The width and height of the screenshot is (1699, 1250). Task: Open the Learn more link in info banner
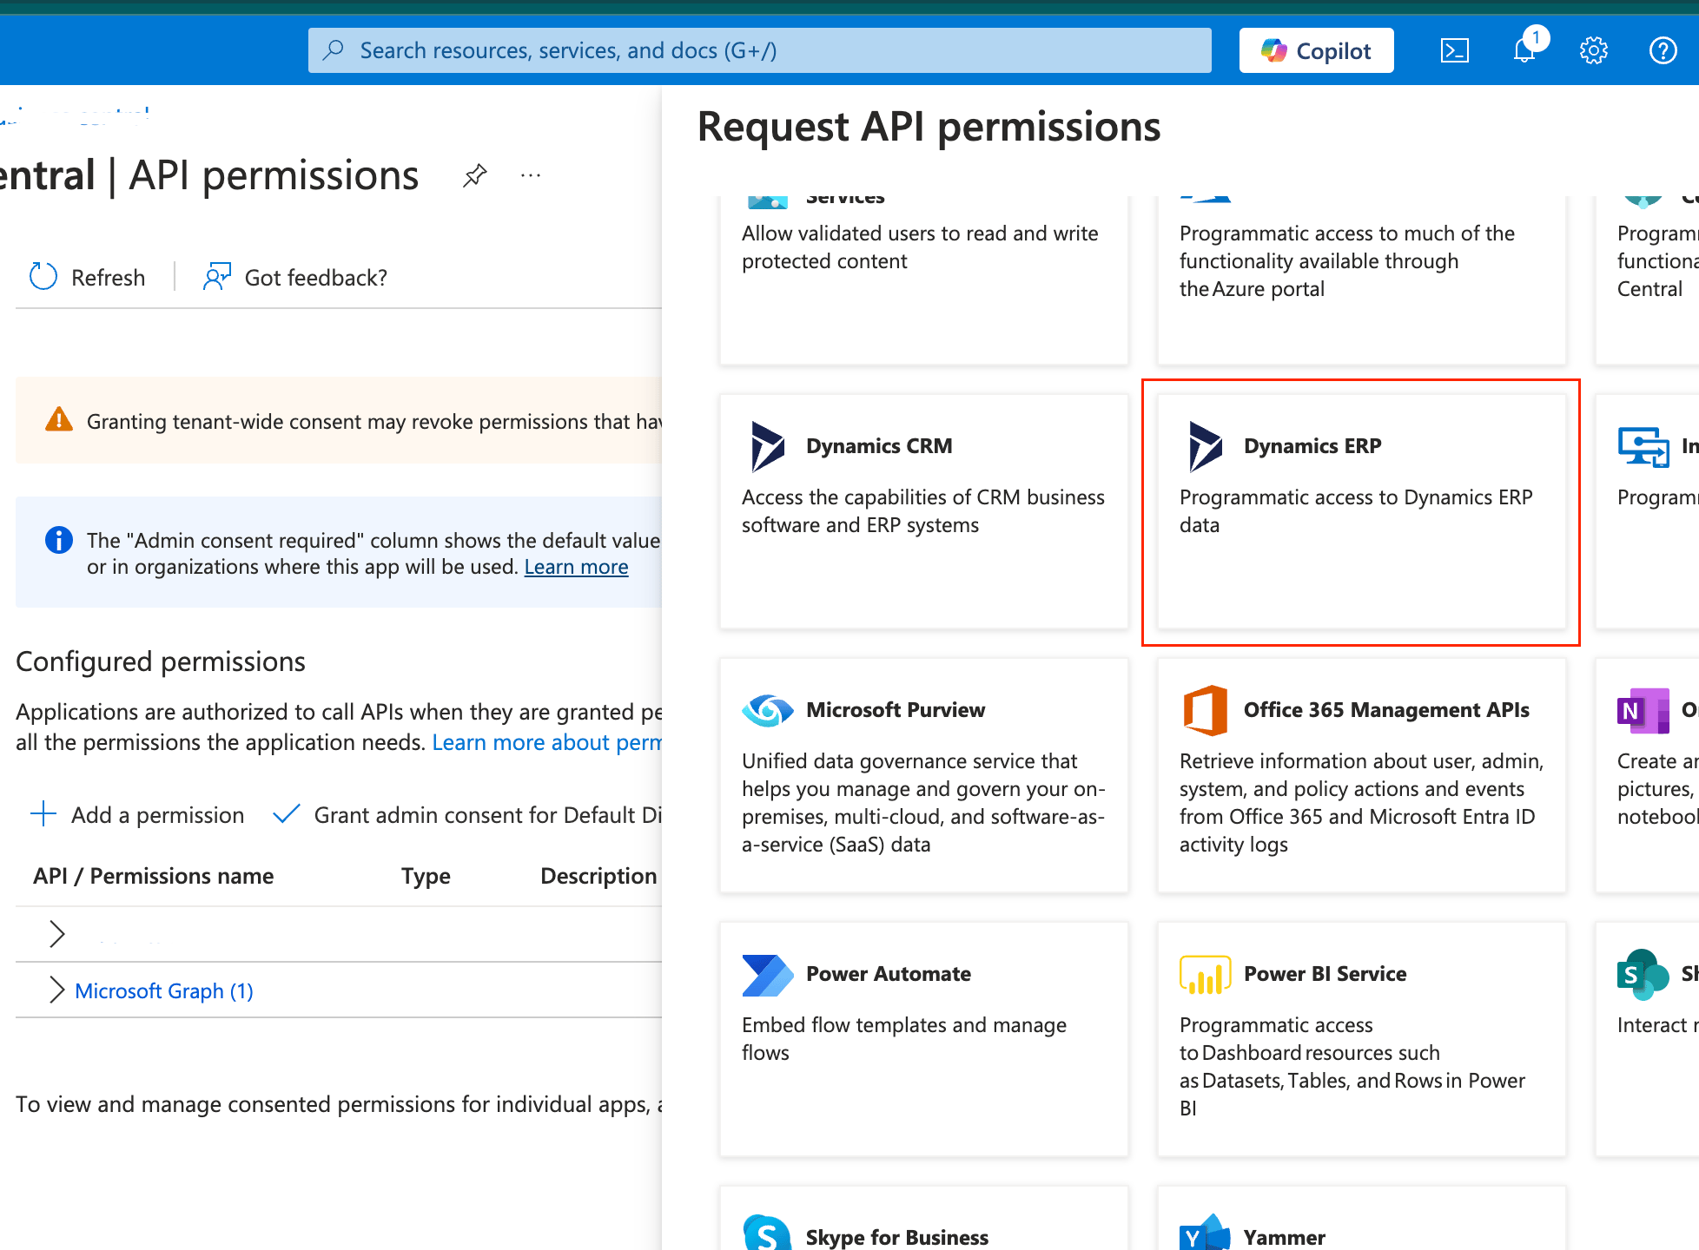pos(576,567)
